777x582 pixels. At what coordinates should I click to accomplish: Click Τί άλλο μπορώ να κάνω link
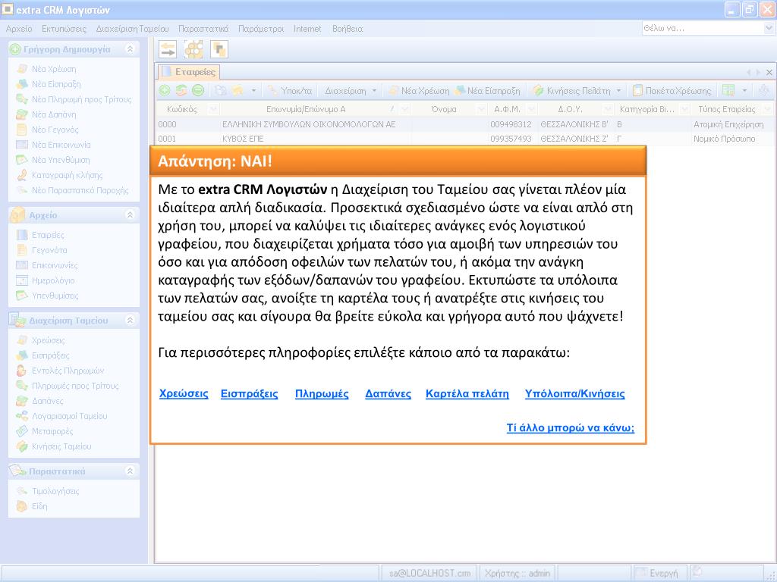pos(571,427)
